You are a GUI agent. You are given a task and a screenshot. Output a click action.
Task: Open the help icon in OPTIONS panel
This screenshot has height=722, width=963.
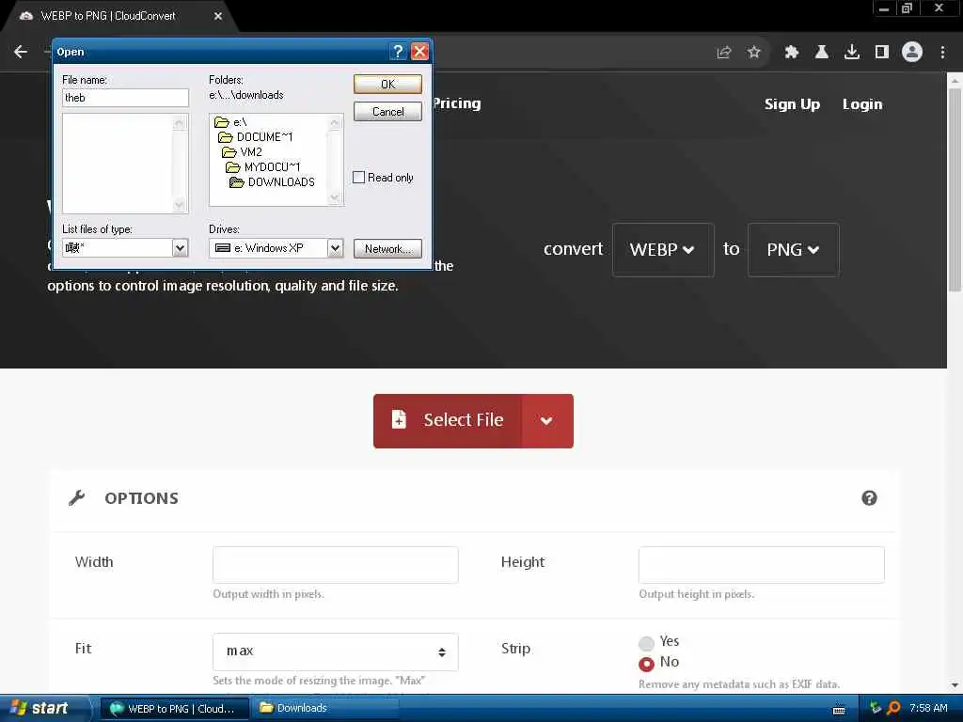click(869, 498)
